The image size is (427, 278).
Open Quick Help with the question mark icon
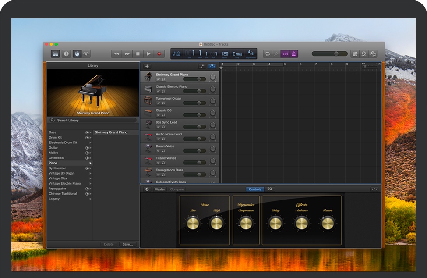click(66, 54)
